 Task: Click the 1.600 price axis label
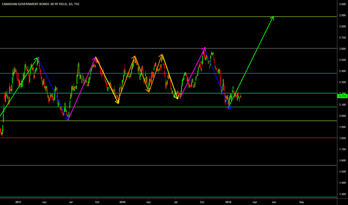[x=342, y=160]
